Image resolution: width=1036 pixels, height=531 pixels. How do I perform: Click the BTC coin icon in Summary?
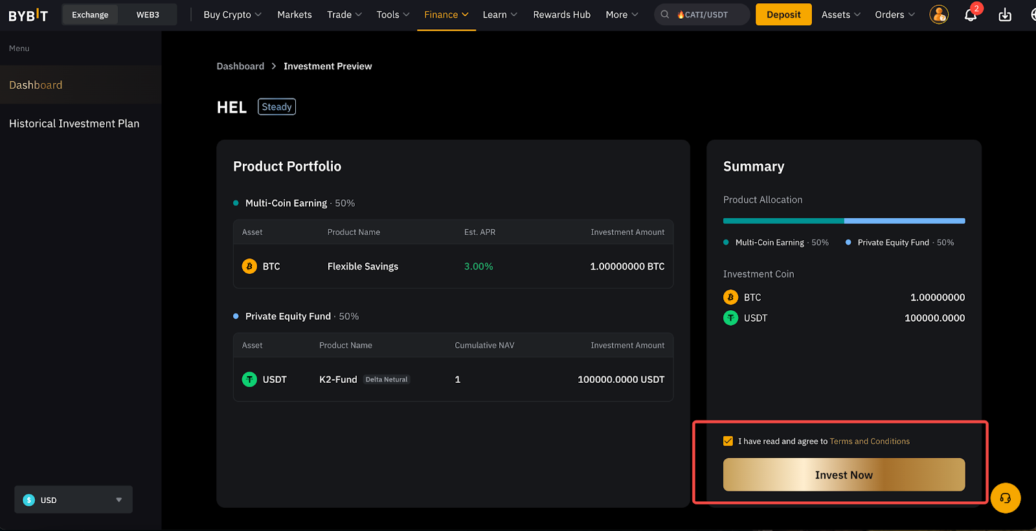coord(730,297)
